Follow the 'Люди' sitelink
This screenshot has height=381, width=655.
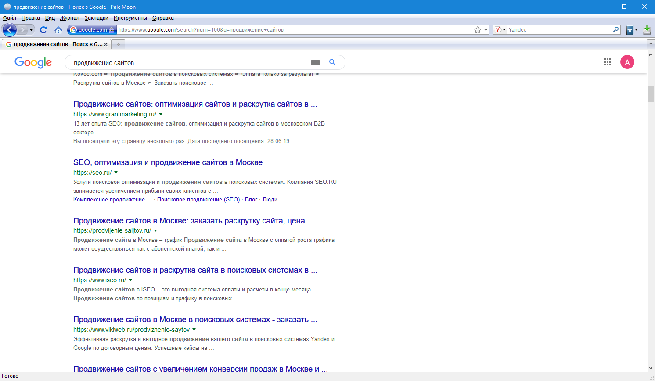click(270, 199)
